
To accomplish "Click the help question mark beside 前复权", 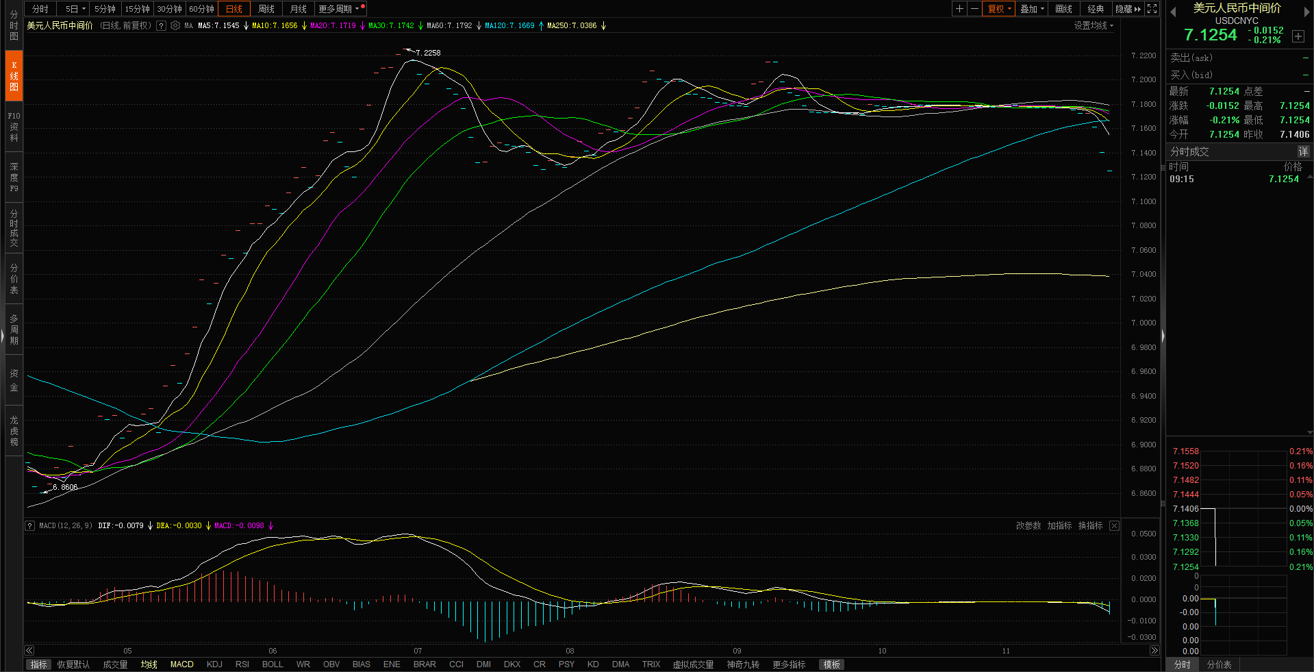I will pos(161,25).
